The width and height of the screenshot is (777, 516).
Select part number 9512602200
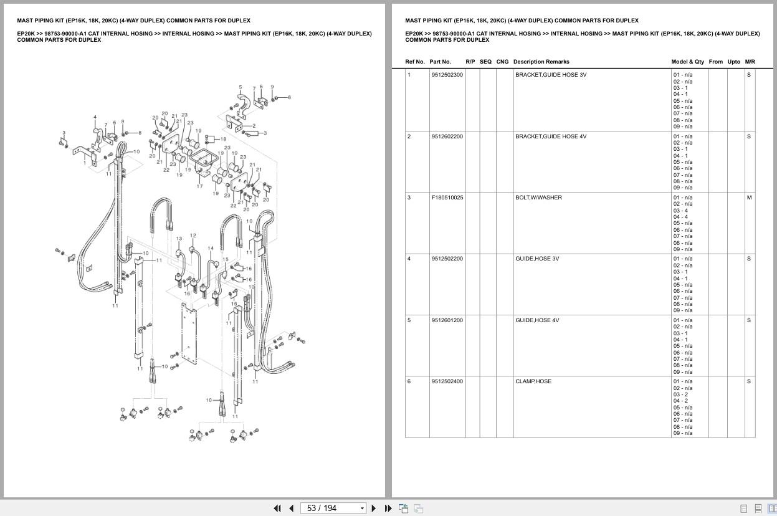point(447,136)
